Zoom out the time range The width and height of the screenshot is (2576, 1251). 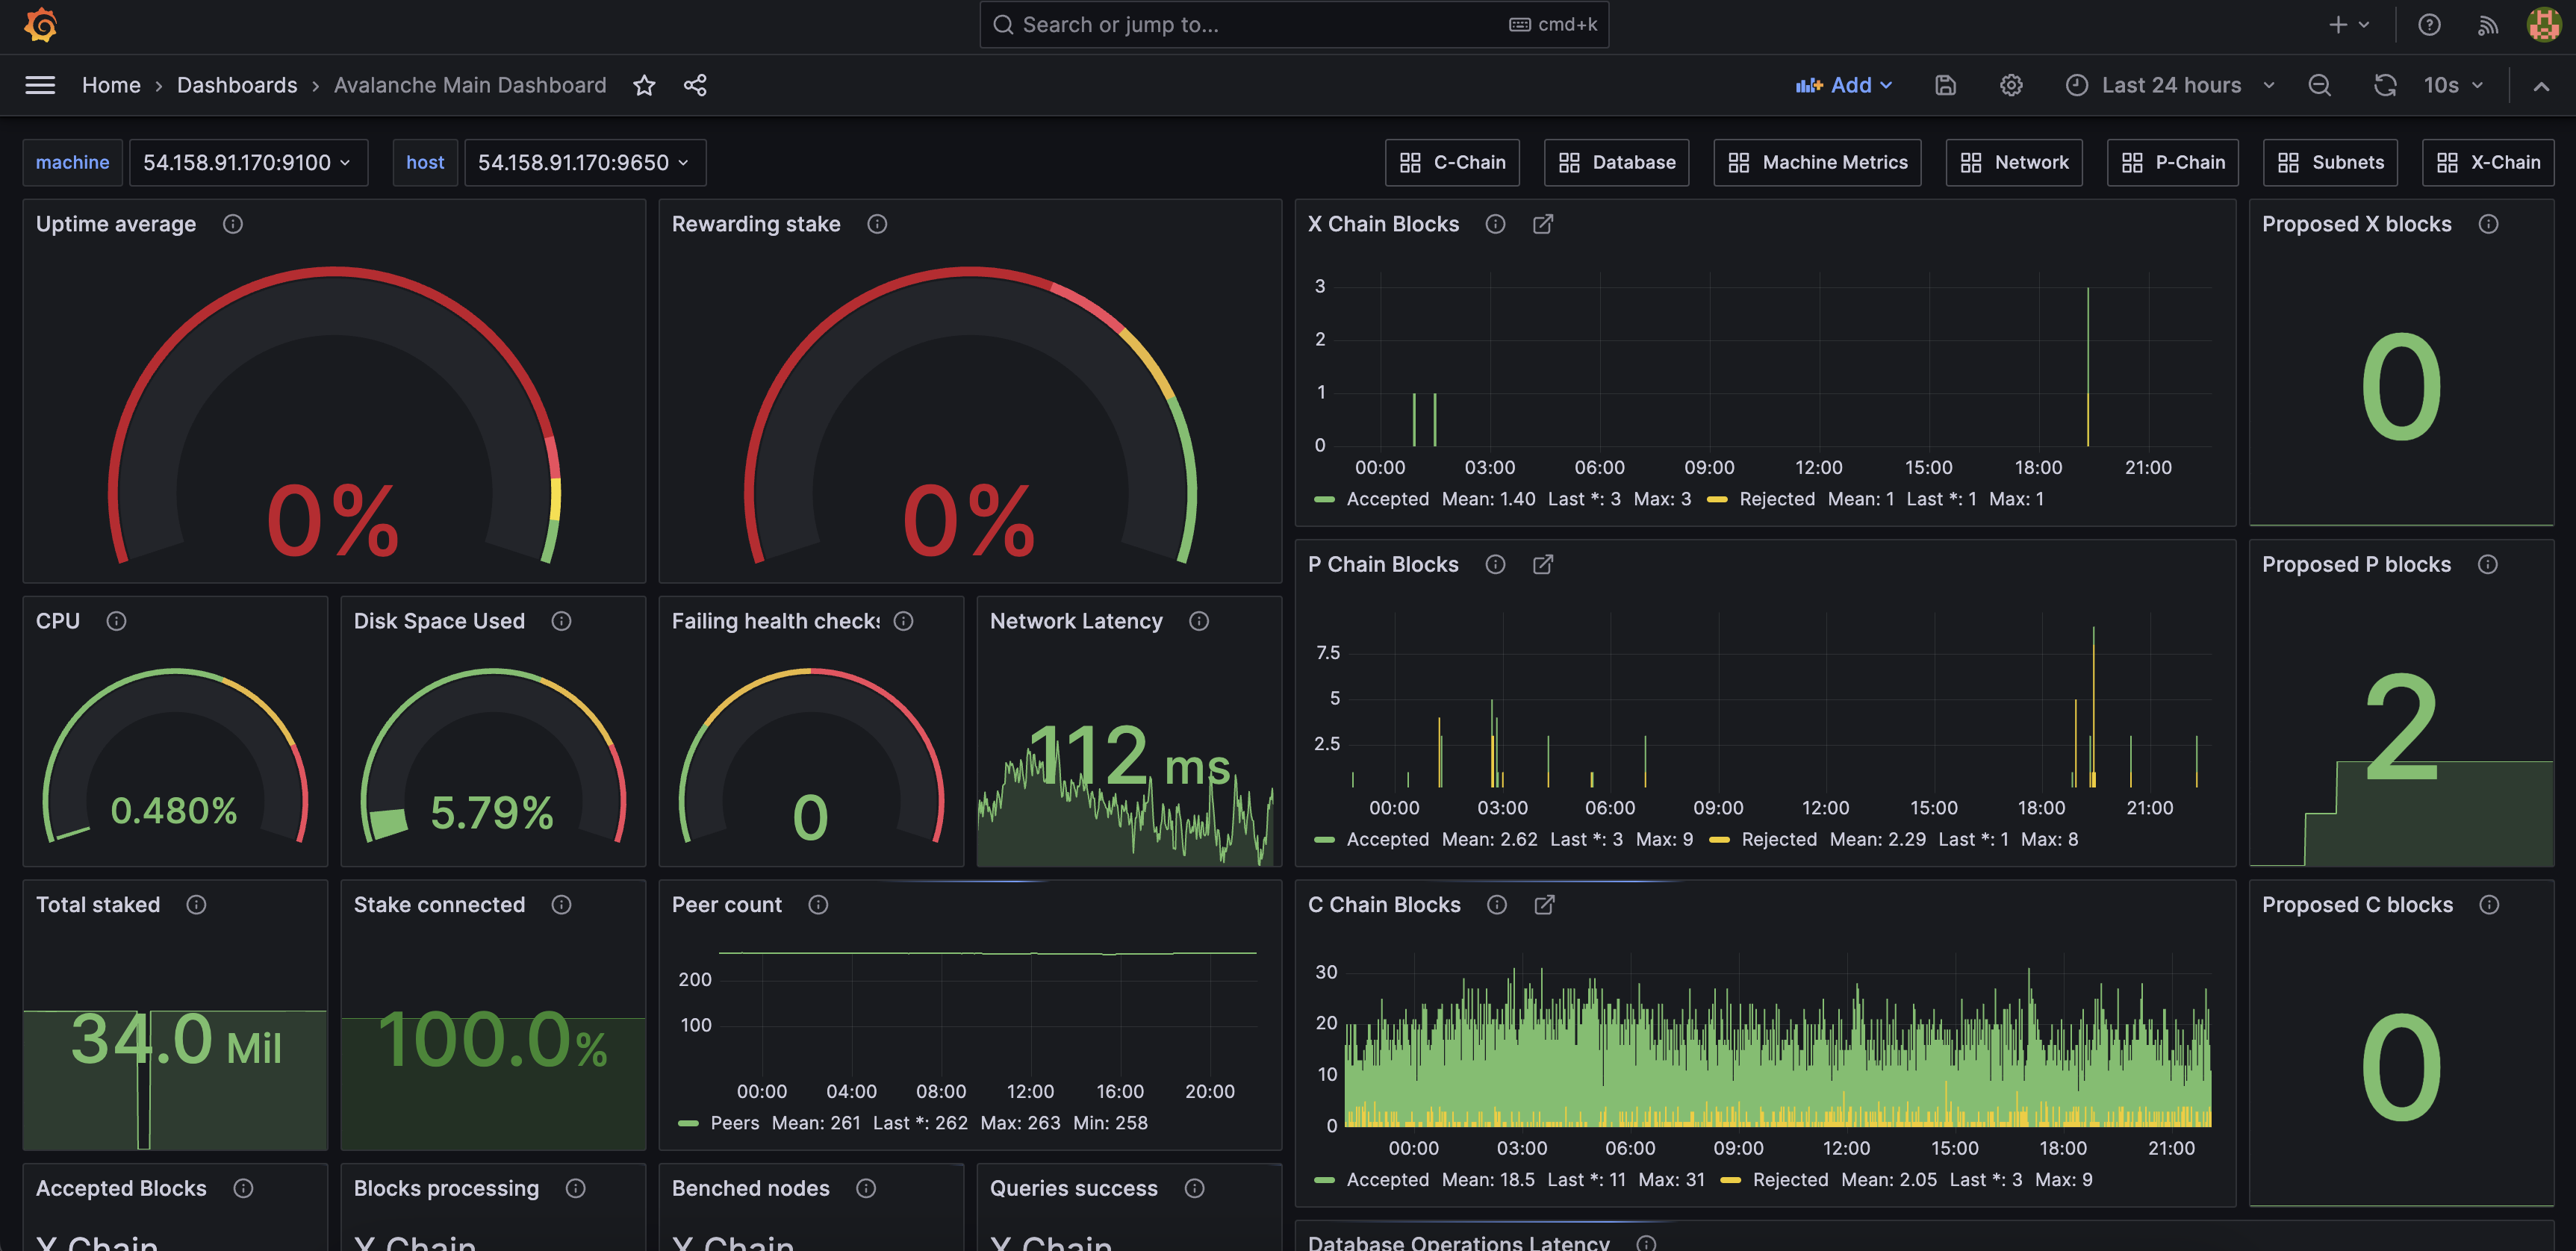pyautogui.click(x=2319, y=85)
